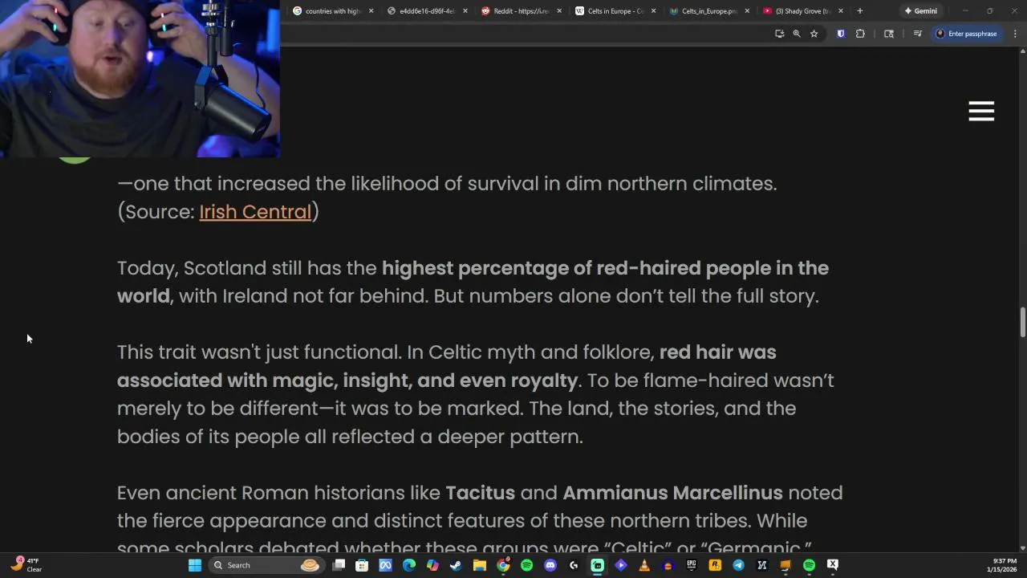Viewport: 1027px width, 578px height.
Task: Click the Enter passphrase profile button
Action: [x=966, y=34]
